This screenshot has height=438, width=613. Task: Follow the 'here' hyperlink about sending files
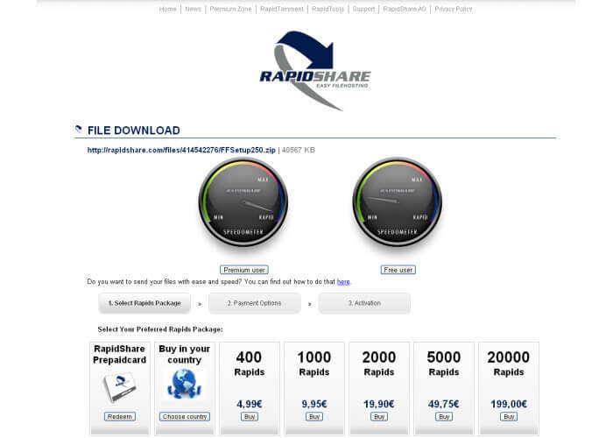[343, 281]
